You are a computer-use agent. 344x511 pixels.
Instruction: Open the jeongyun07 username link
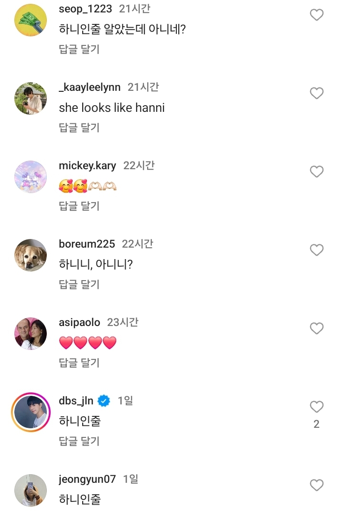[x=87, y=479]
